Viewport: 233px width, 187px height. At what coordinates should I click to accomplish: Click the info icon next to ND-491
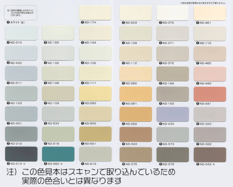pos(198,104)
